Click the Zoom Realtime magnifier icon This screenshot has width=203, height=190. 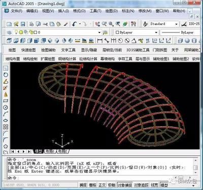pos(104,24)
